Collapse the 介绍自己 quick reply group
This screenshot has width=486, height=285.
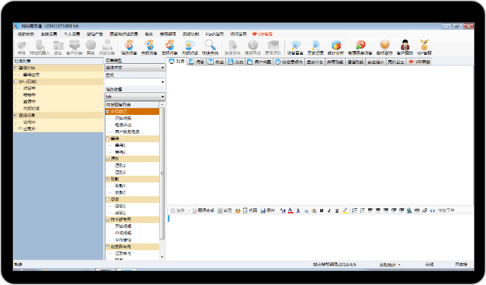(108, 111)
